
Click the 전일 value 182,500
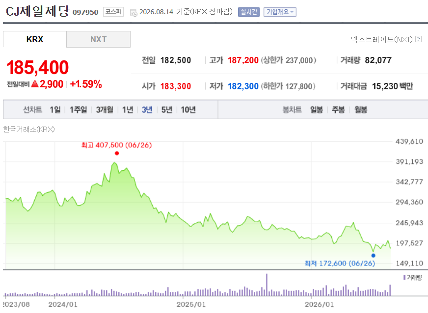(176, 60)
